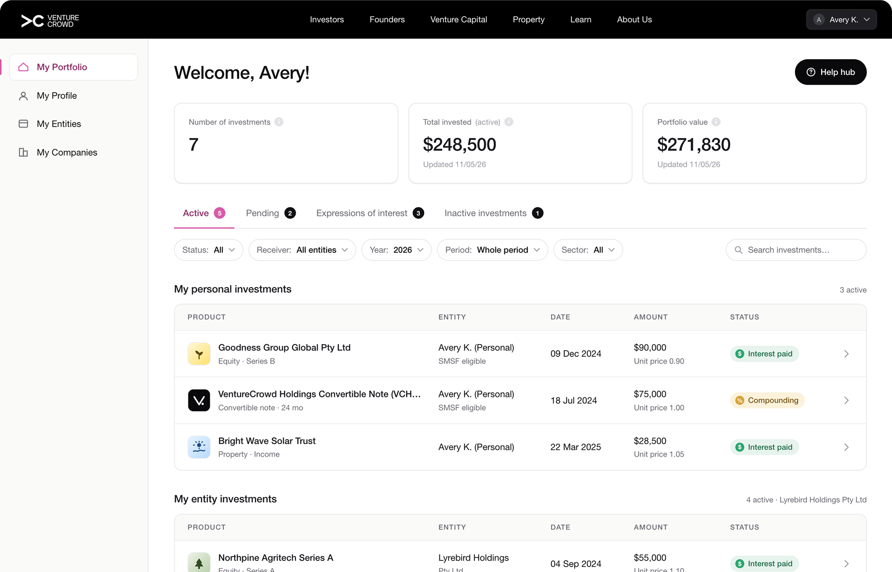Viewport: 892px width, 572px height.
Task: Click Goodness Group Interest paid badge
Action: coord(764,354)
